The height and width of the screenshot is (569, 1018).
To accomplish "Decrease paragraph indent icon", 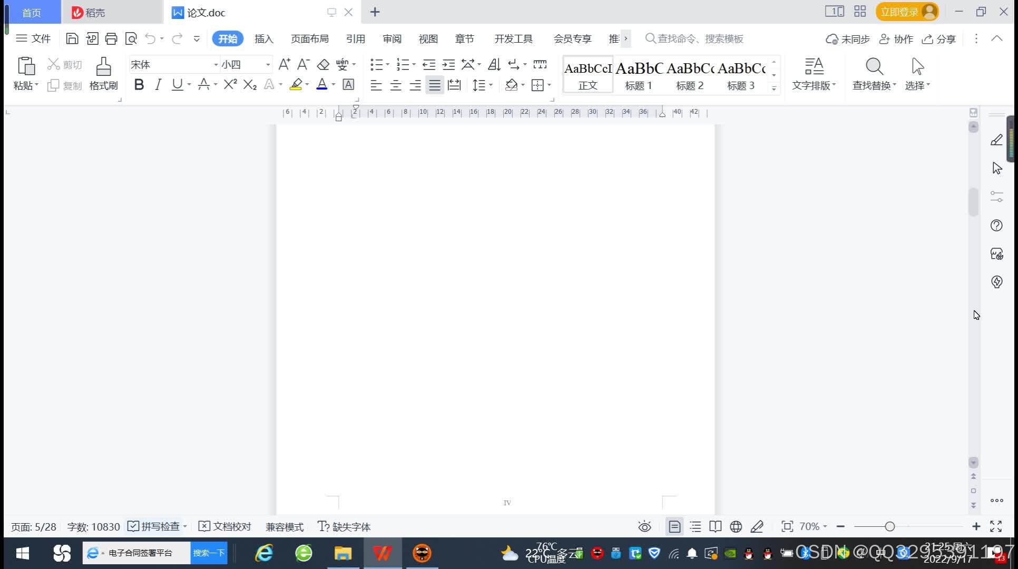I will point(429,64).
